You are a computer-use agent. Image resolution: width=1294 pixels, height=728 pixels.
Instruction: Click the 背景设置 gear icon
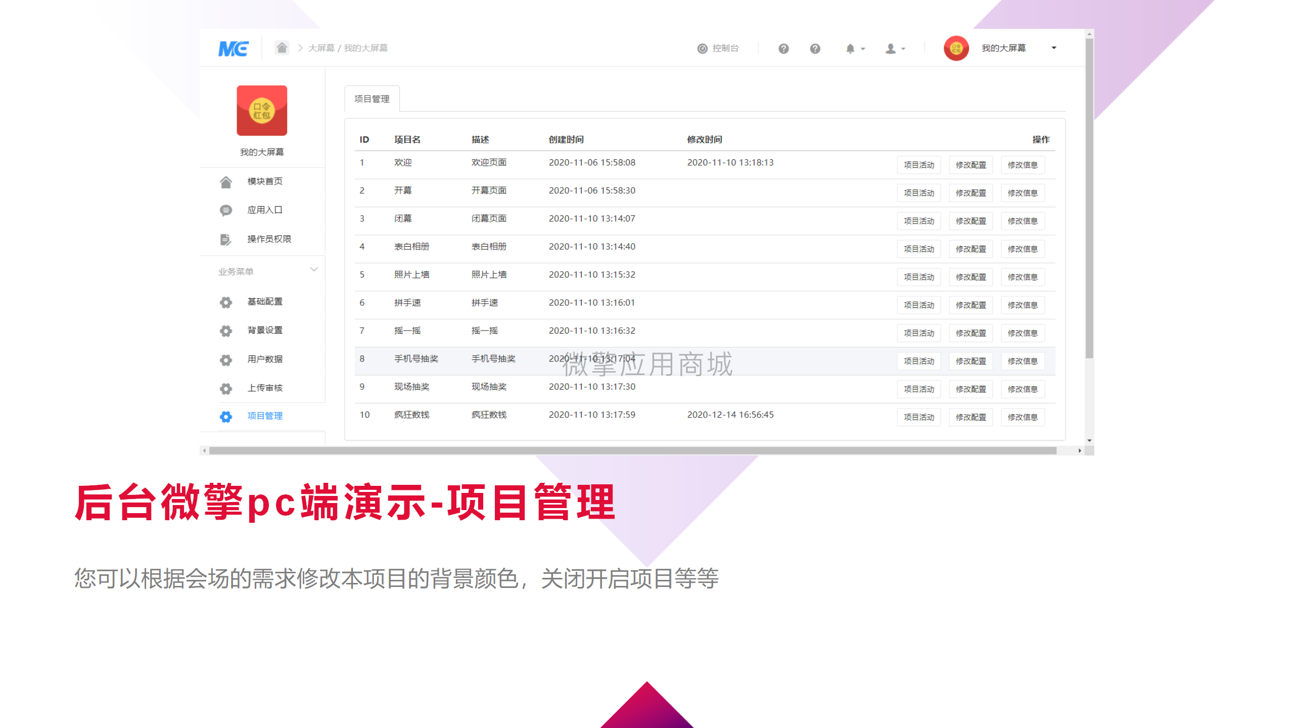point(226,331)
